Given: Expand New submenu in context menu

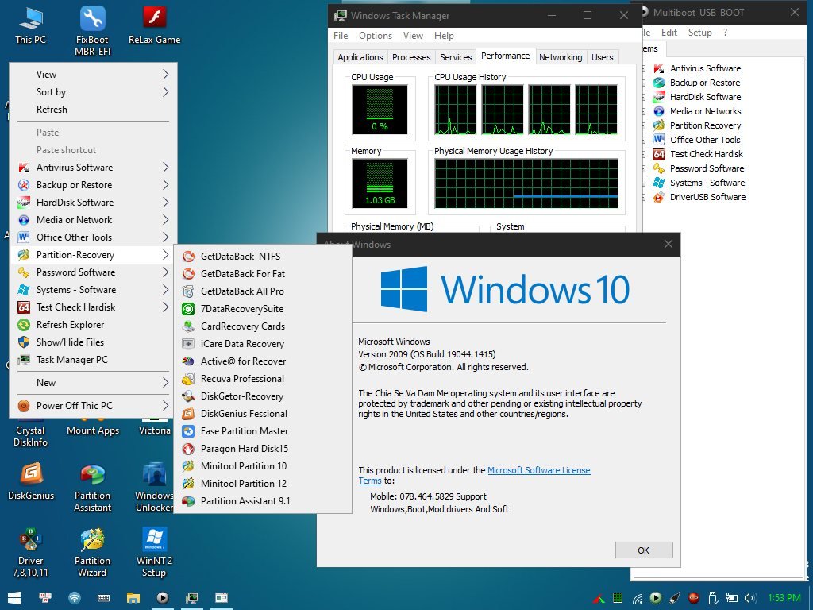Looking at the screenshot, I should click(x=94, y=383).
